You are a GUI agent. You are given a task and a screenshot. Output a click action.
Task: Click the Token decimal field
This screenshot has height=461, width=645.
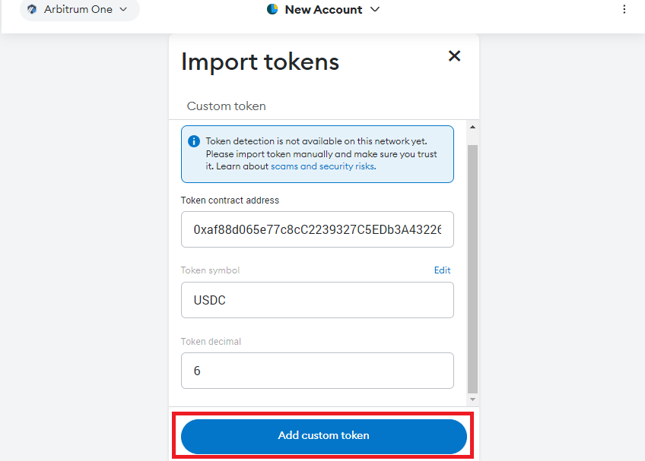click(x=317, y=371)
